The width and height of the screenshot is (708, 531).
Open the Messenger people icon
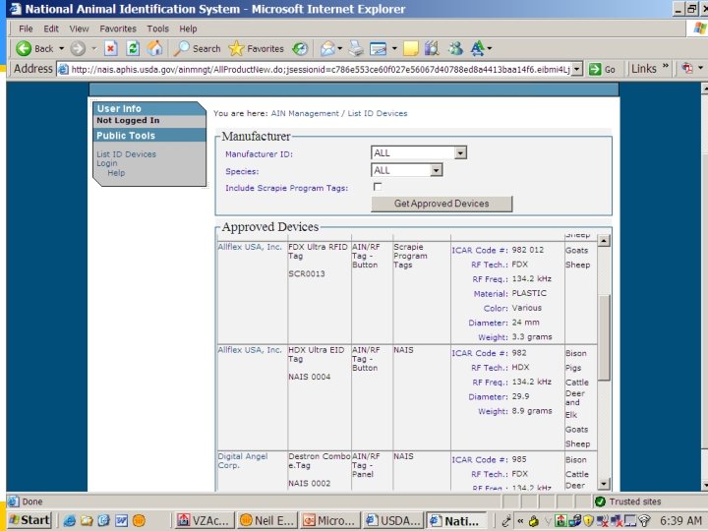pos(455,48)
